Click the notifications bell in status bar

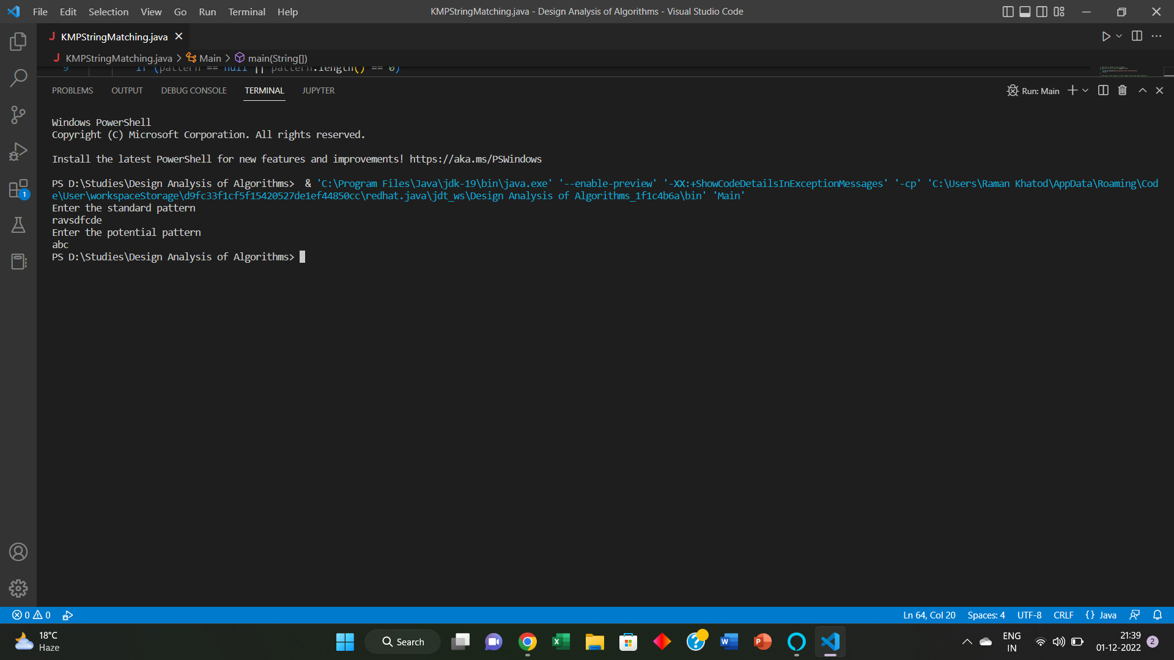pyautogui.click(x=1158, y=615)
